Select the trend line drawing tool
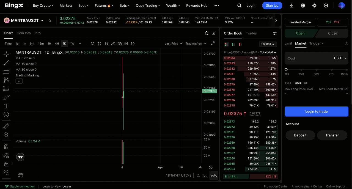Viewport: 352px width, 189px height. tap(6, 63)
